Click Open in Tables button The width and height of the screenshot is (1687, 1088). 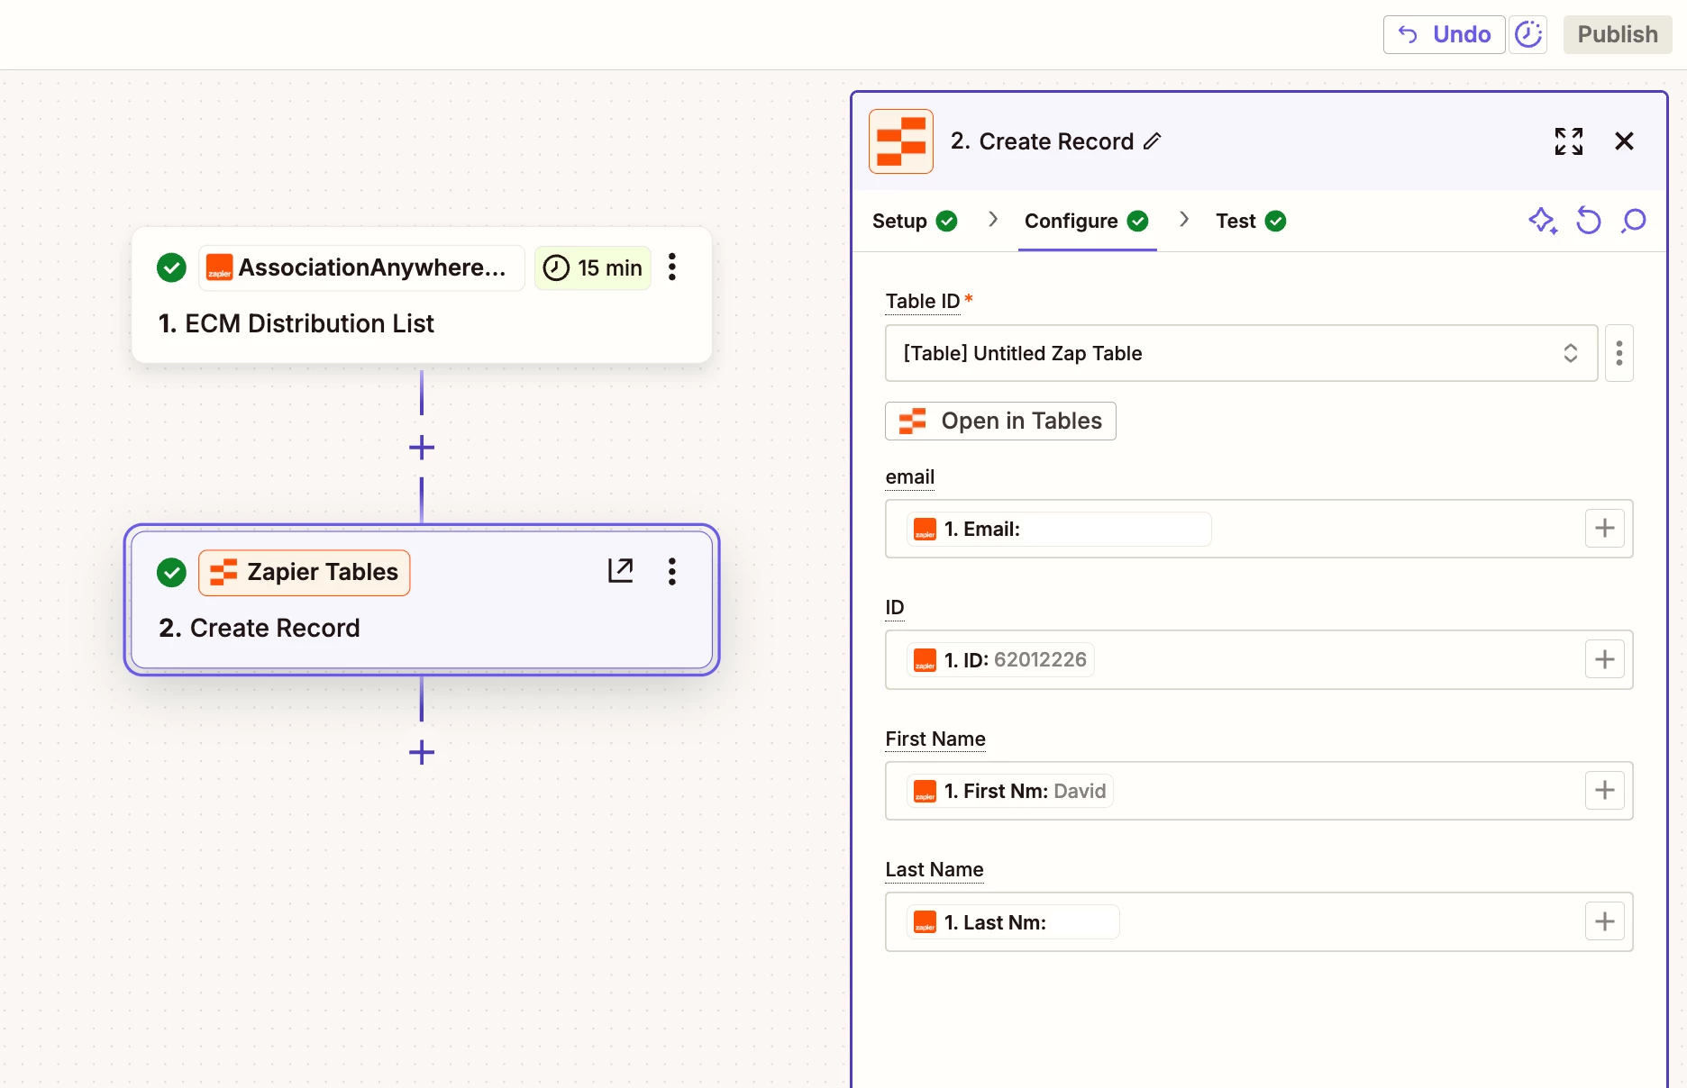(1000, 421)
